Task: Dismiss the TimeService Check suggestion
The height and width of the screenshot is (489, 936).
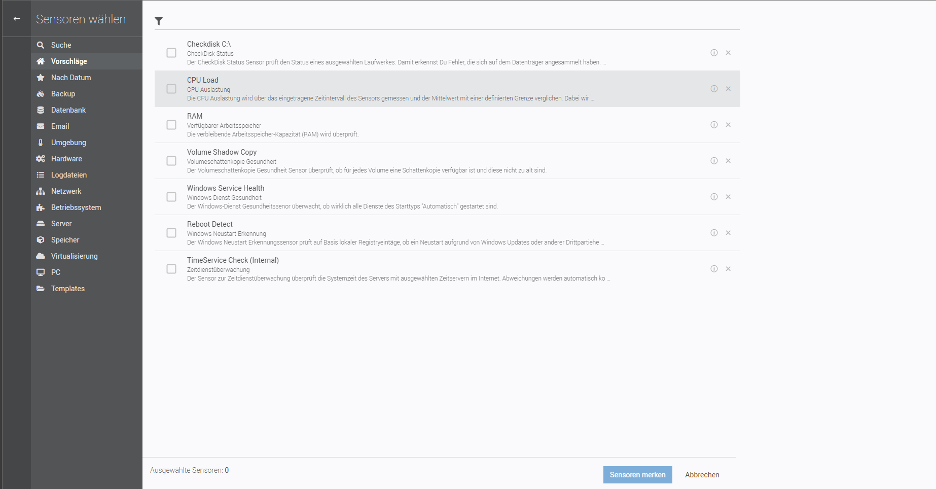Action: click(x=728, y=269)
